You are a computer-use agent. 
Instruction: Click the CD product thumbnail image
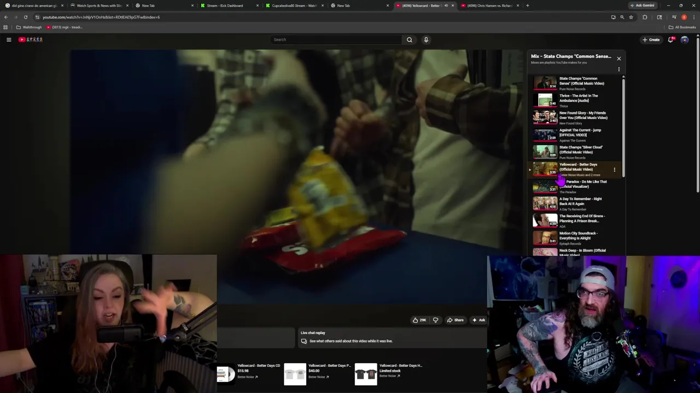tap(226, 374)
